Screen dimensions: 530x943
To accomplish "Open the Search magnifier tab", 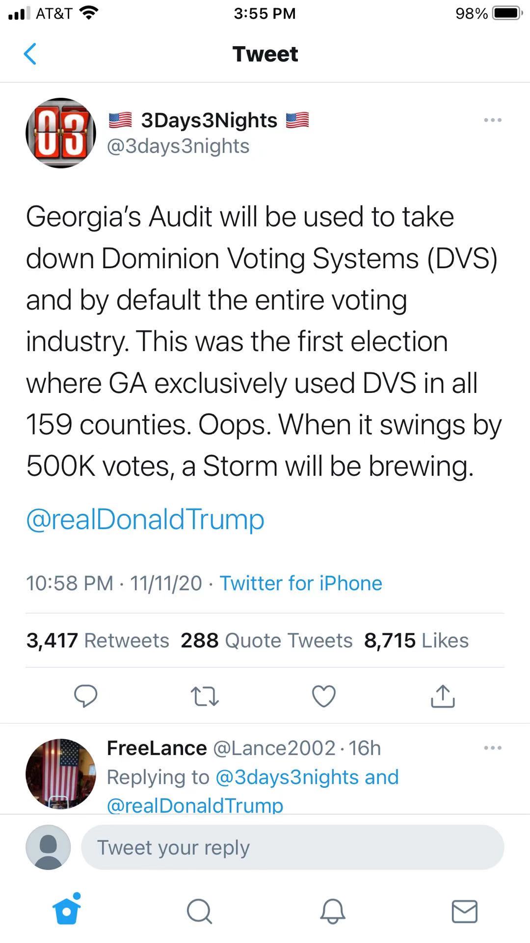I will click(199, 912).
